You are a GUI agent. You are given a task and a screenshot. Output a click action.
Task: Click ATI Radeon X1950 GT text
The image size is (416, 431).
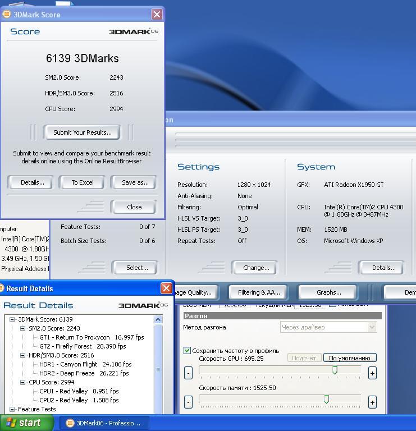[x=354, y=185]
